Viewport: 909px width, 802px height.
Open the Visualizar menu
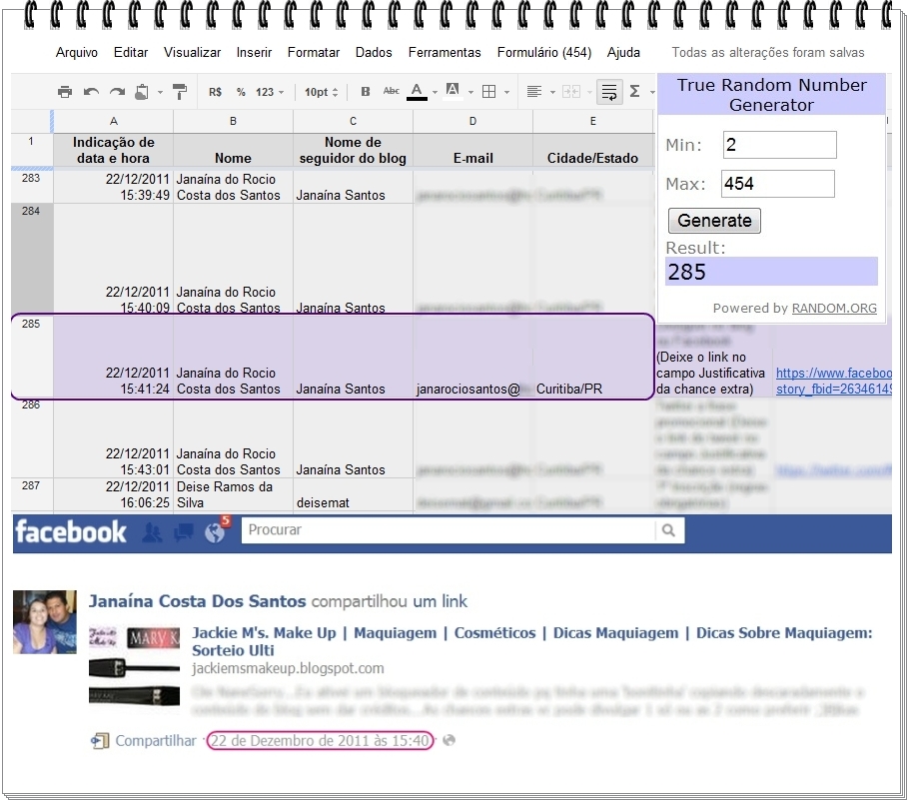192,52
